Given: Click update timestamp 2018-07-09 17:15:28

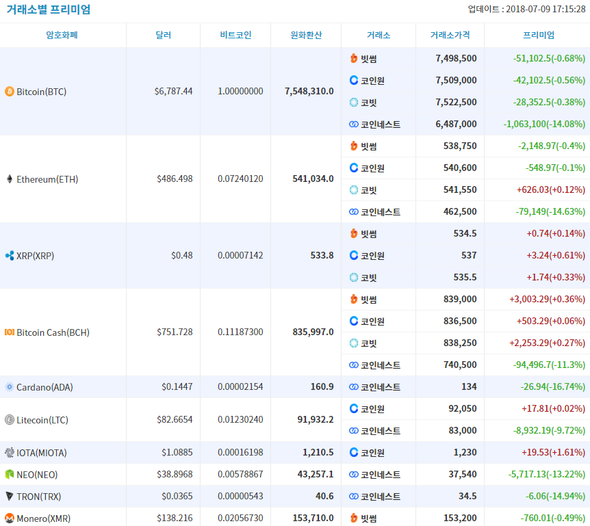Looking at the screenshot, I should (x=546, y=10).
